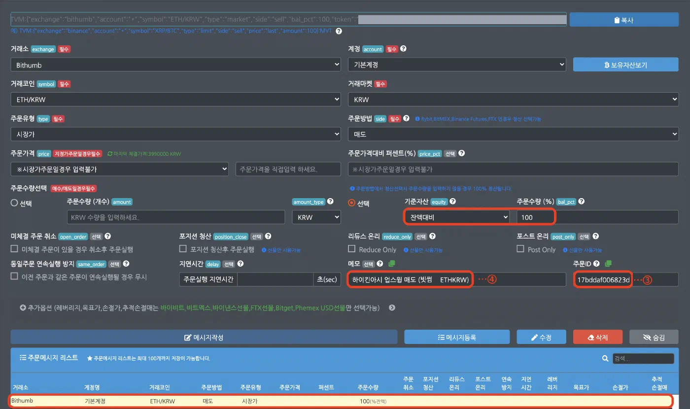The image size is (690, 409).
Task: Show help for 주문수량 (%) bal_pct
Action: coord(582,202)
